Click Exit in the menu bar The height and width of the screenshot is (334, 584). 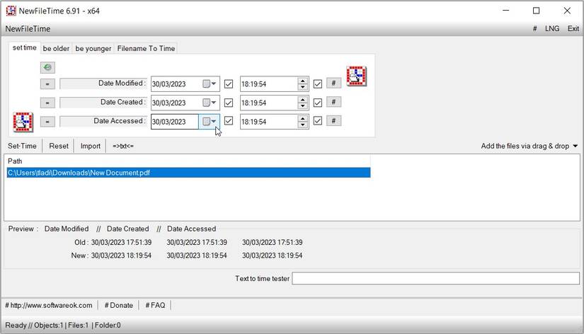573,29
